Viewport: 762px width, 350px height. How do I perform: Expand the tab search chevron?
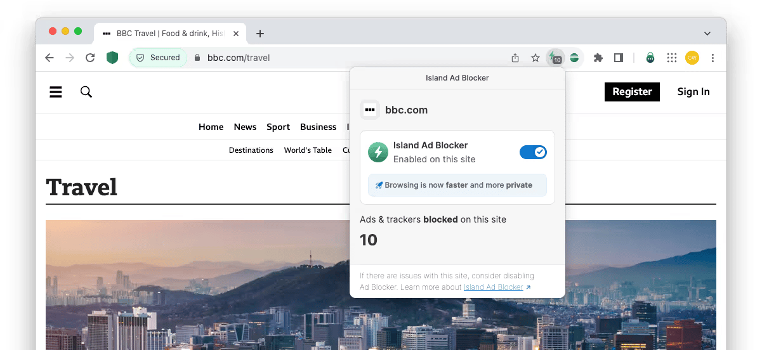pyautogui.click(x=707, y=34)
